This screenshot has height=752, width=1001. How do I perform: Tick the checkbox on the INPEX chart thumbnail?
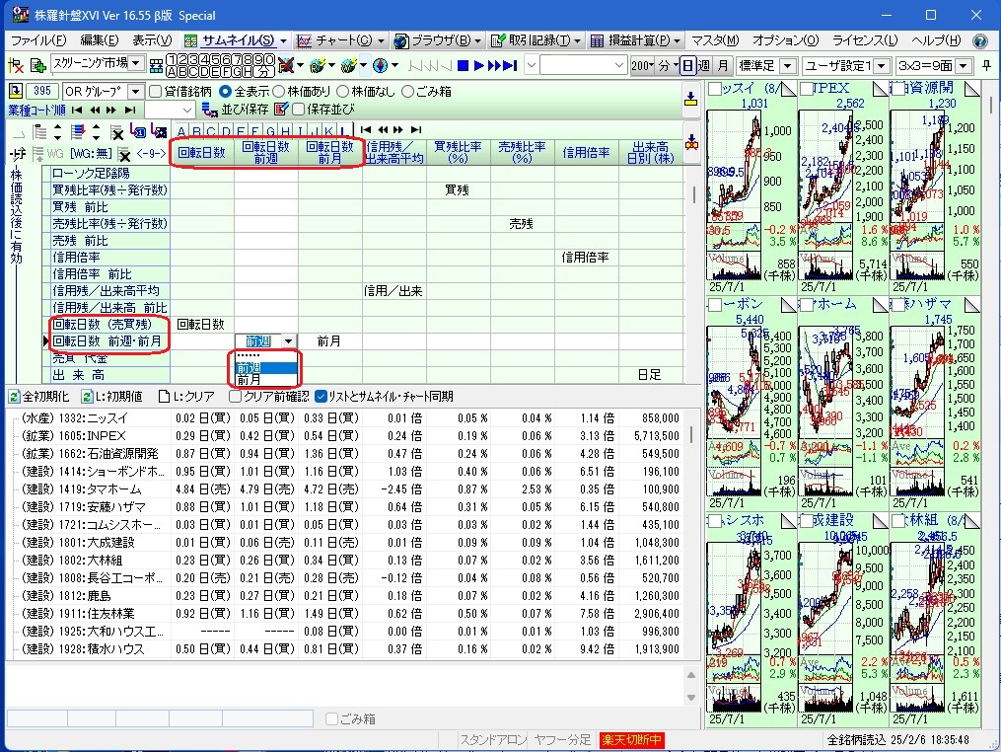pos(807,88)
